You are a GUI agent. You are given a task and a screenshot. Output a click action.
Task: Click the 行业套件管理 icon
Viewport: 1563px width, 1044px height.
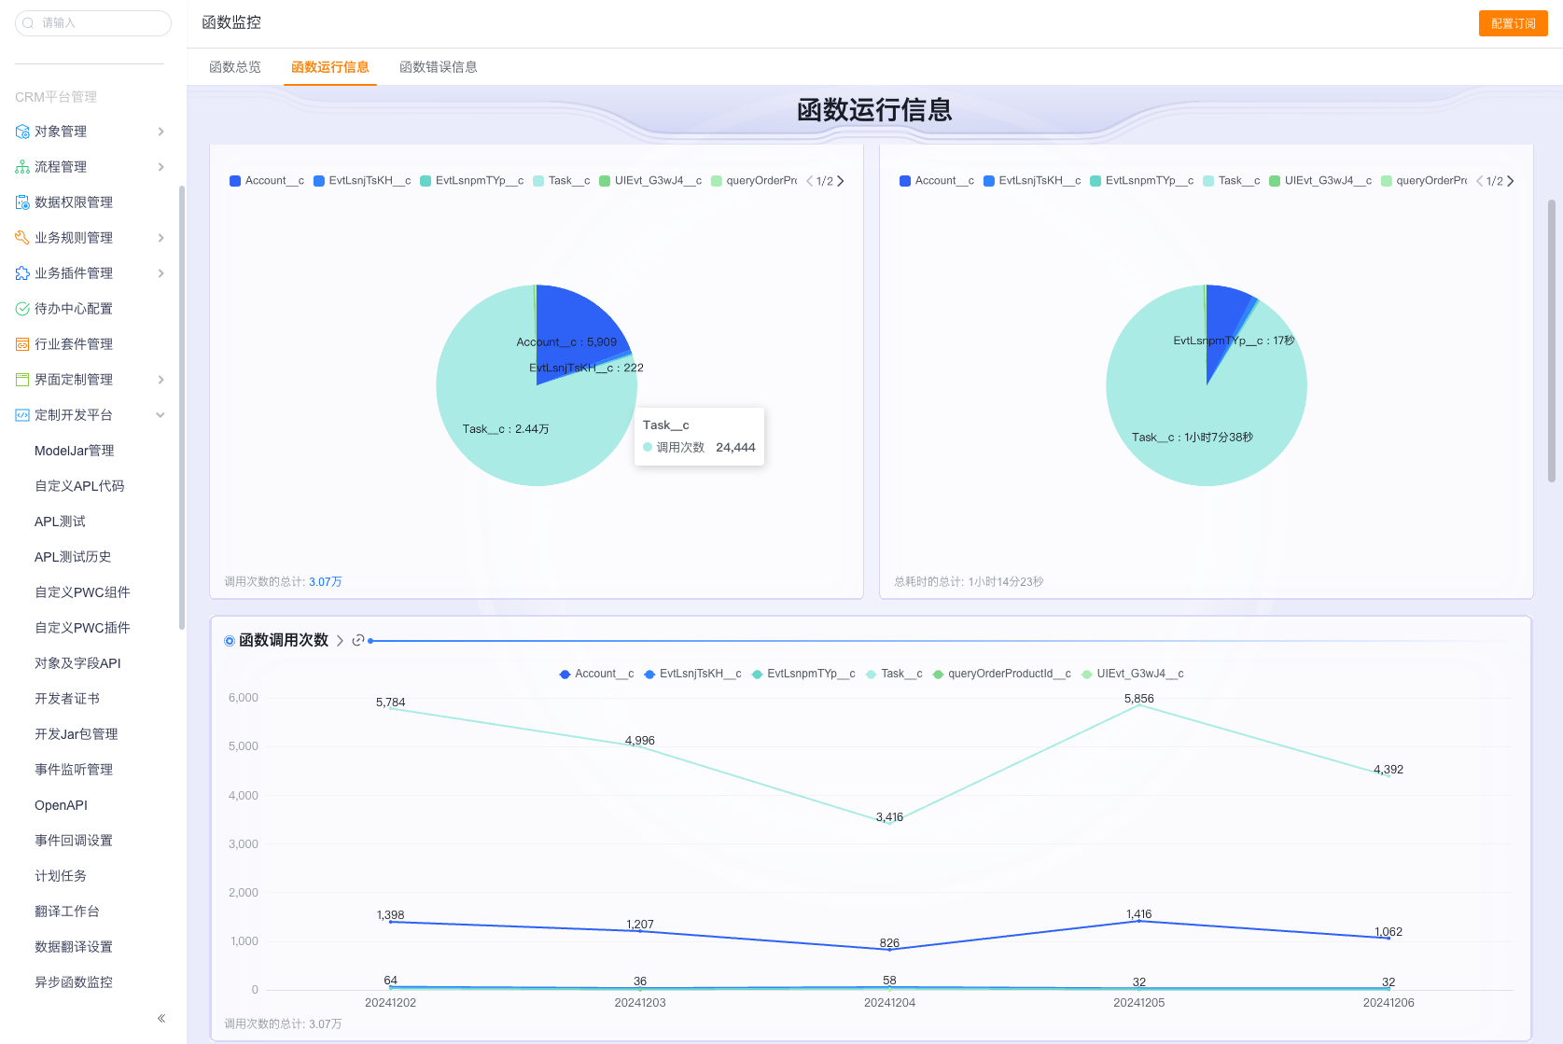tap(22, 344)
